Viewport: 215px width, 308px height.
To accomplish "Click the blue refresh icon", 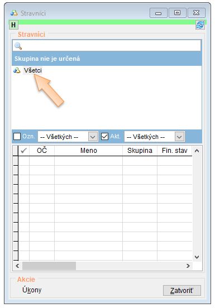I will [x=200, y=25].
